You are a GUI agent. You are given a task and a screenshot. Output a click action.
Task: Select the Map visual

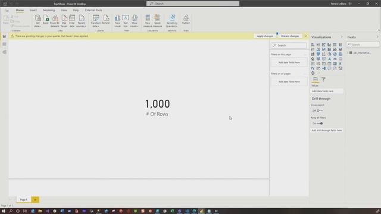click(x=313, y=59)
